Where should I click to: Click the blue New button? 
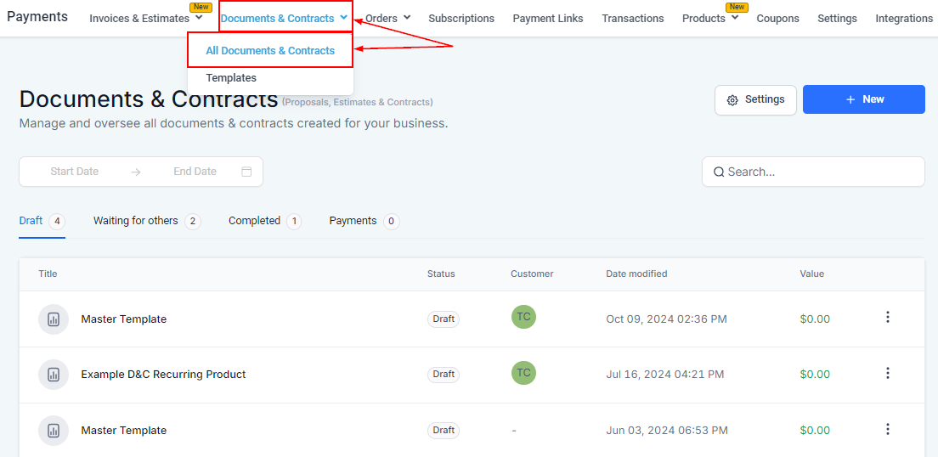[863, 99]
